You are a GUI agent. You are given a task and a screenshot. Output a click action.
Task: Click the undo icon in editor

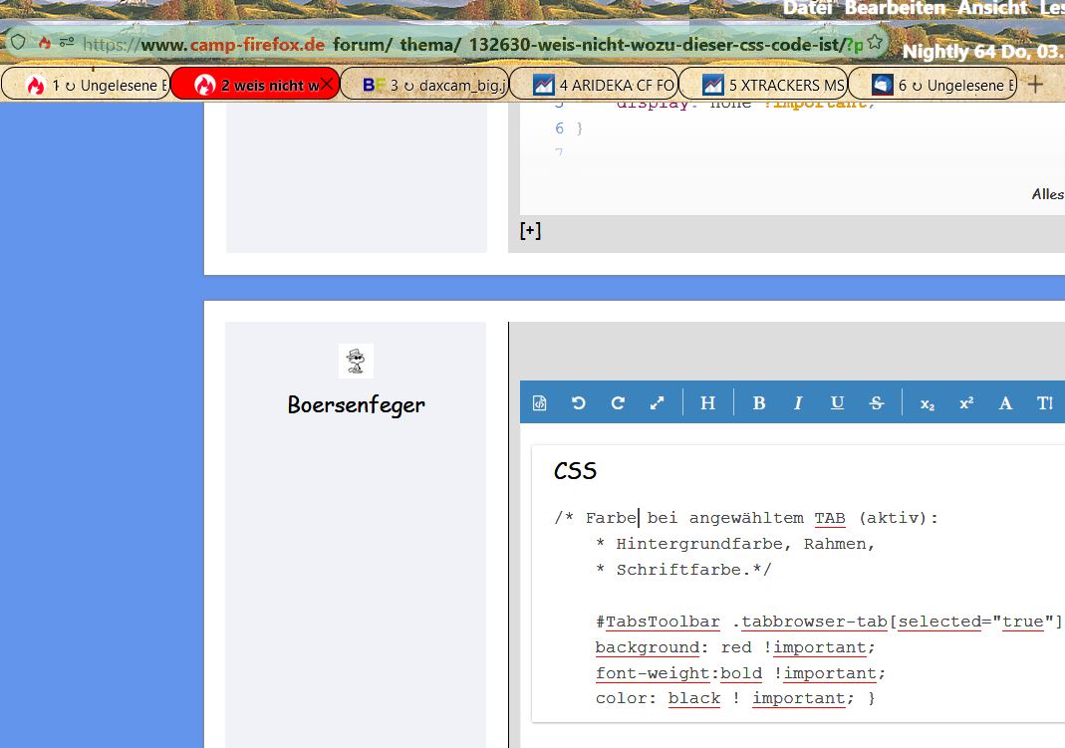point(578,403)
